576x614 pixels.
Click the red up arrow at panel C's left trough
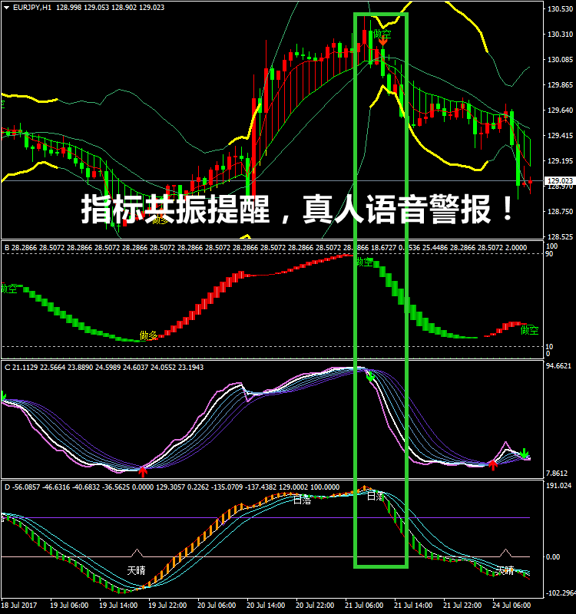coord(143,471)
